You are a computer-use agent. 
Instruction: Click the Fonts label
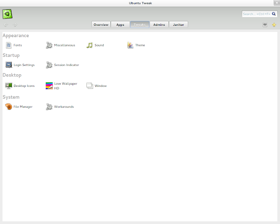(x=17, y=45)
